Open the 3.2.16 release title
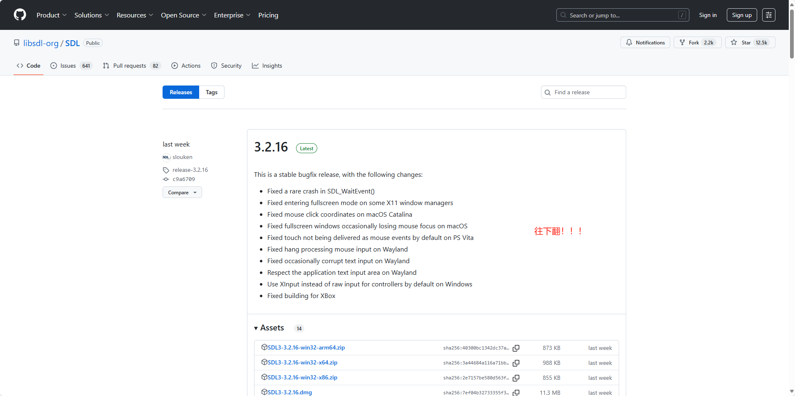Screen dimensions: 795x396 pyautogui.click(x=271, y=147)
